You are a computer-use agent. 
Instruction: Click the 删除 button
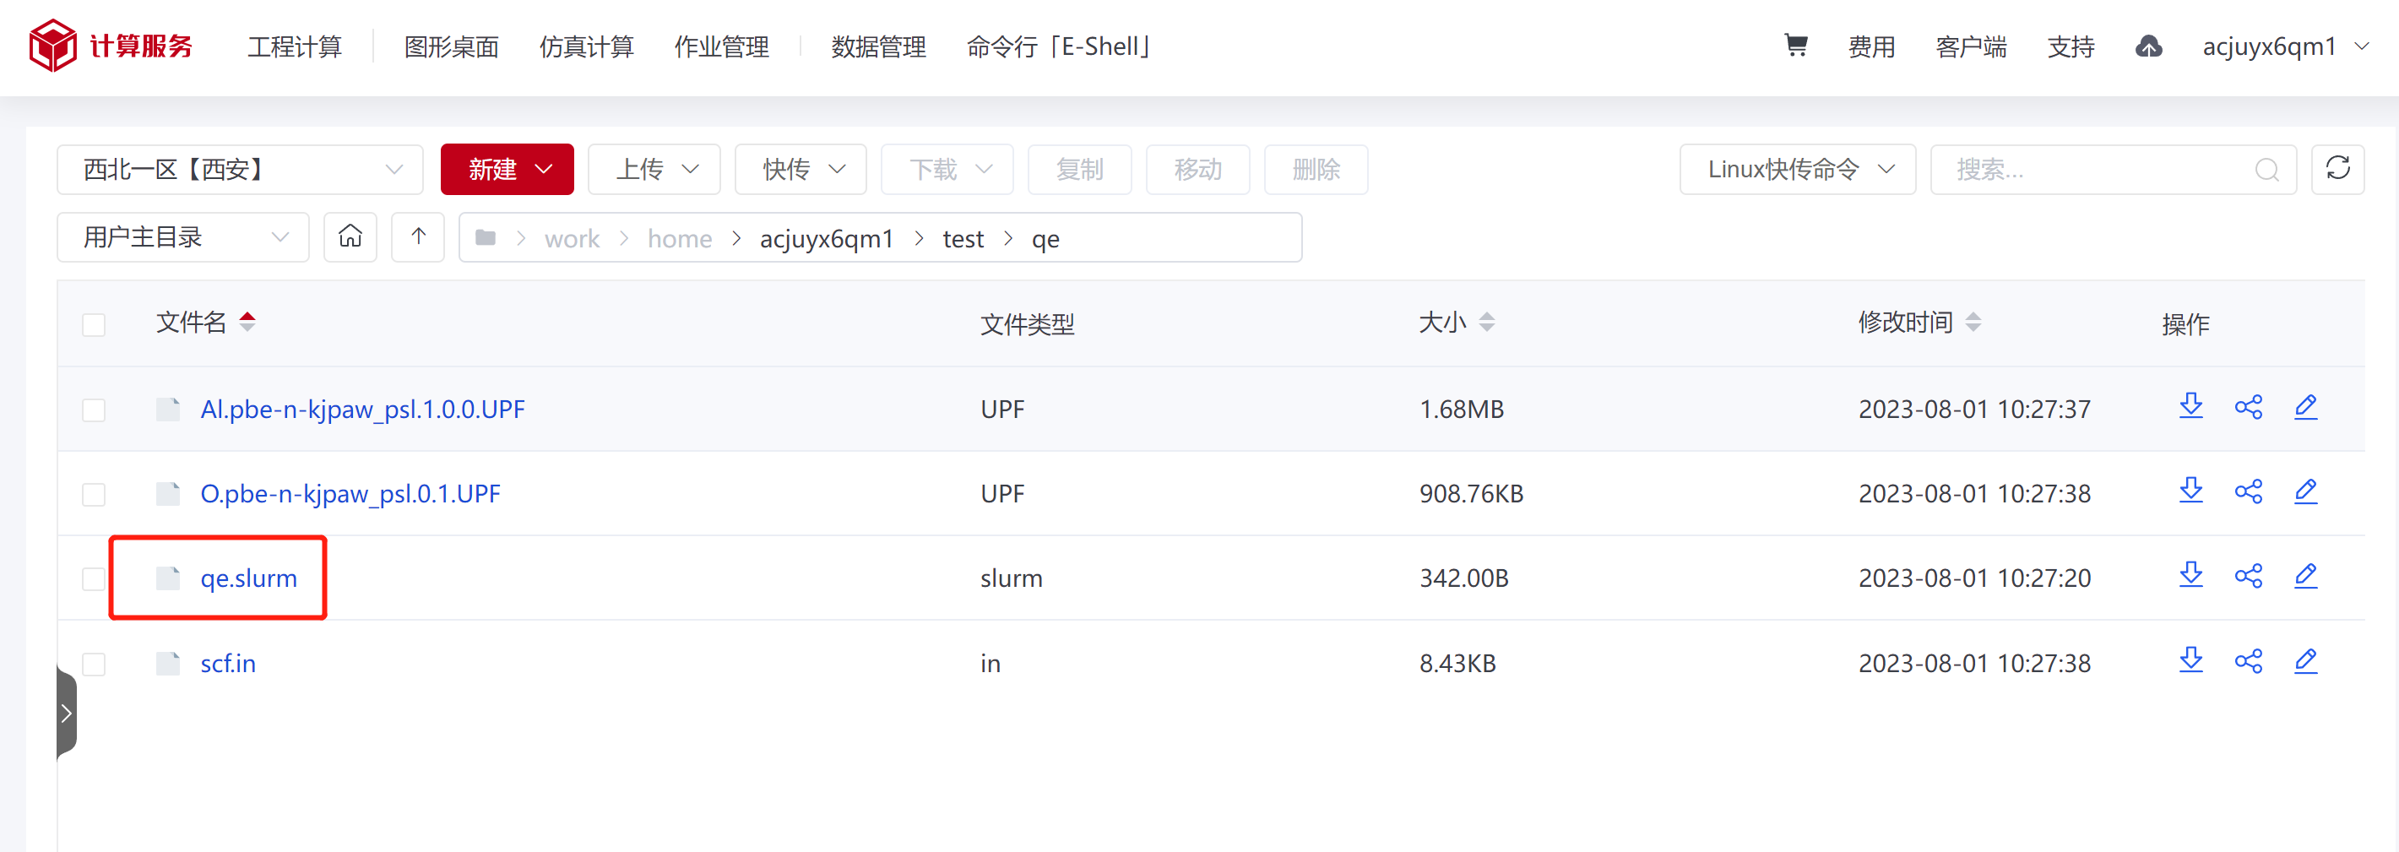coord(1316,170)
